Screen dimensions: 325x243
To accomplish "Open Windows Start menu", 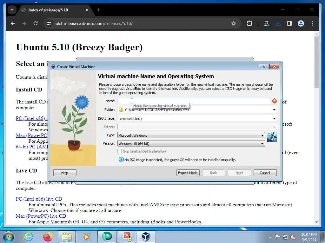I will tap(8, 237).
